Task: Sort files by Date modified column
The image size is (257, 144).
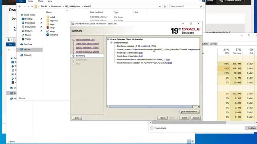Action: click(x=96, y=12)
